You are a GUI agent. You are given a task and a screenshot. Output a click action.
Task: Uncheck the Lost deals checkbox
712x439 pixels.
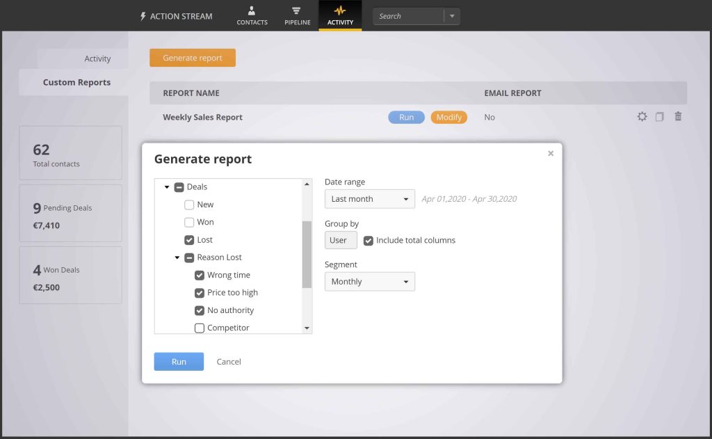(189, 240)
